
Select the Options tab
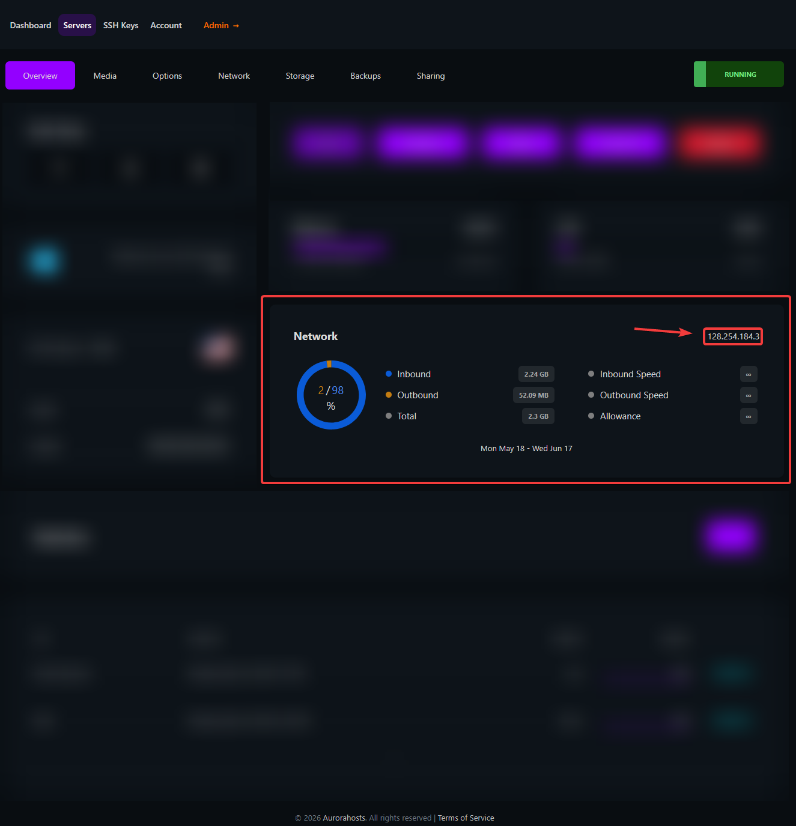(x=167, y=76)
